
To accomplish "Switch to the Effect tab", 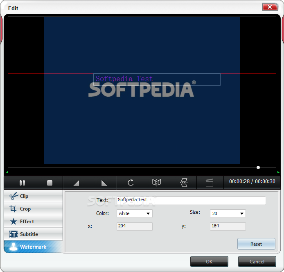I will [33, 222].
